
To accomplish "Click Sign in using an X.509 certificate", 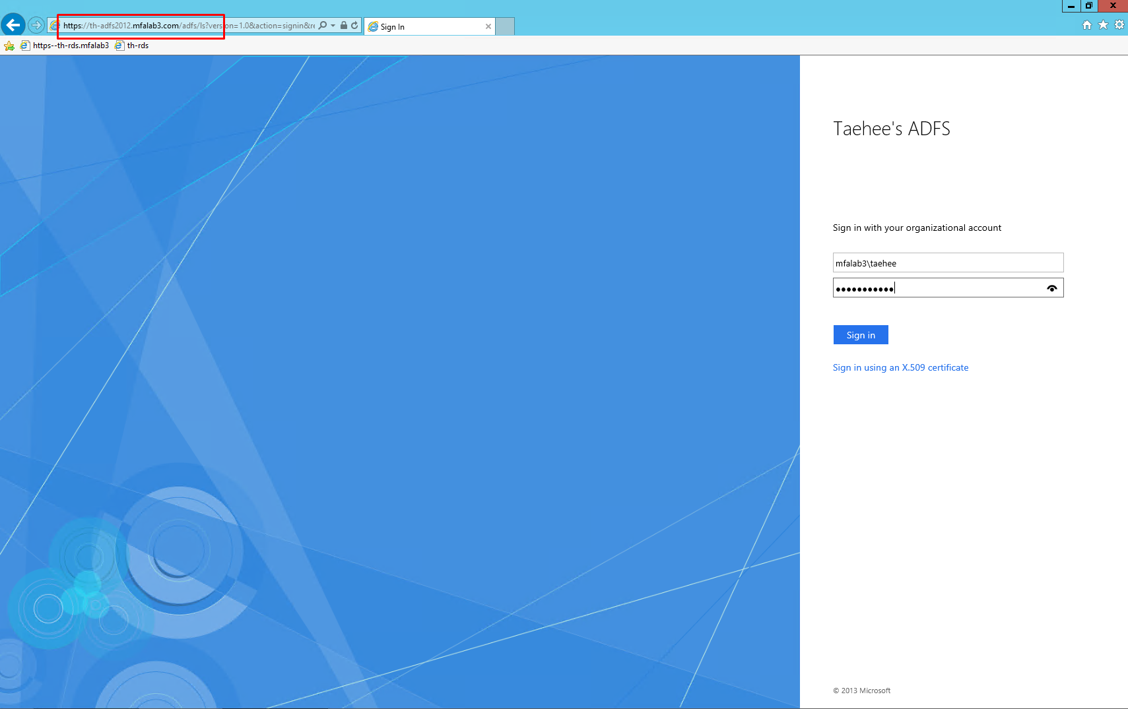I will tap(900, 367).
